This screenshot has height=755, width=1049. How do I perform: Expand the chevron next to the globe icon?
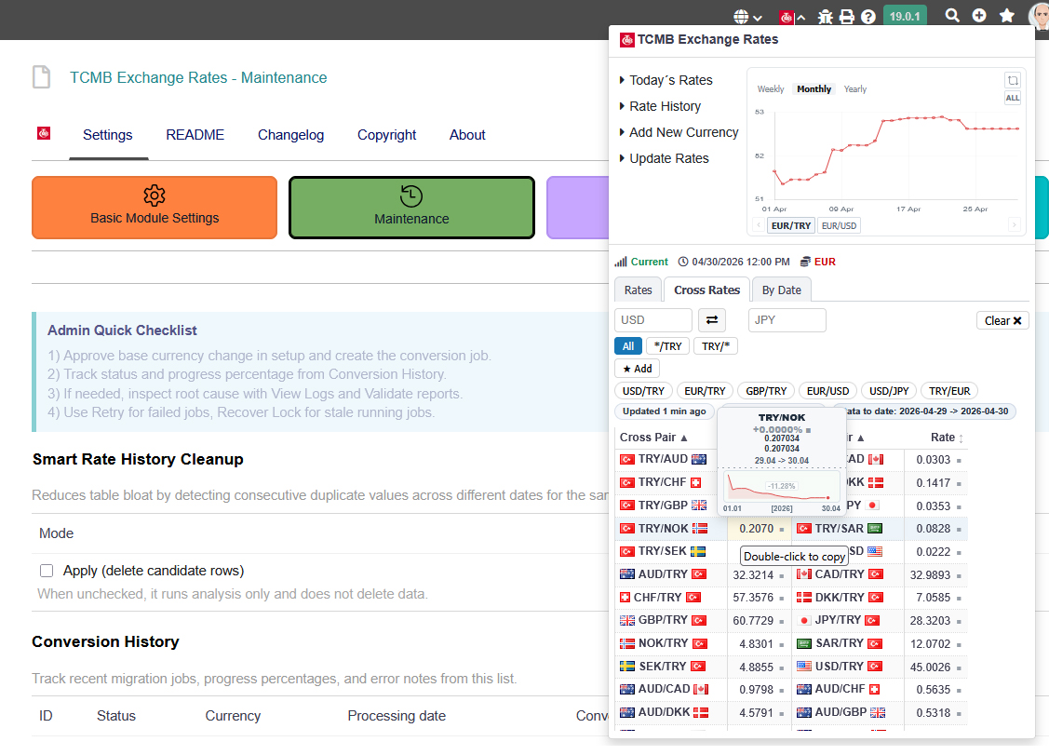758,18
